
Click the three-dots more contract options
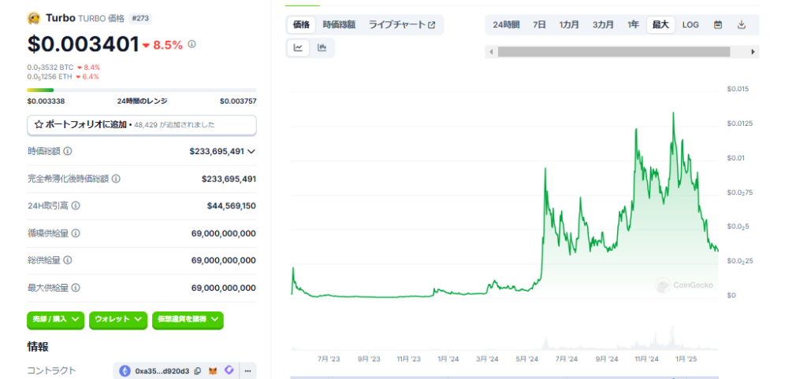click(247, 370)
